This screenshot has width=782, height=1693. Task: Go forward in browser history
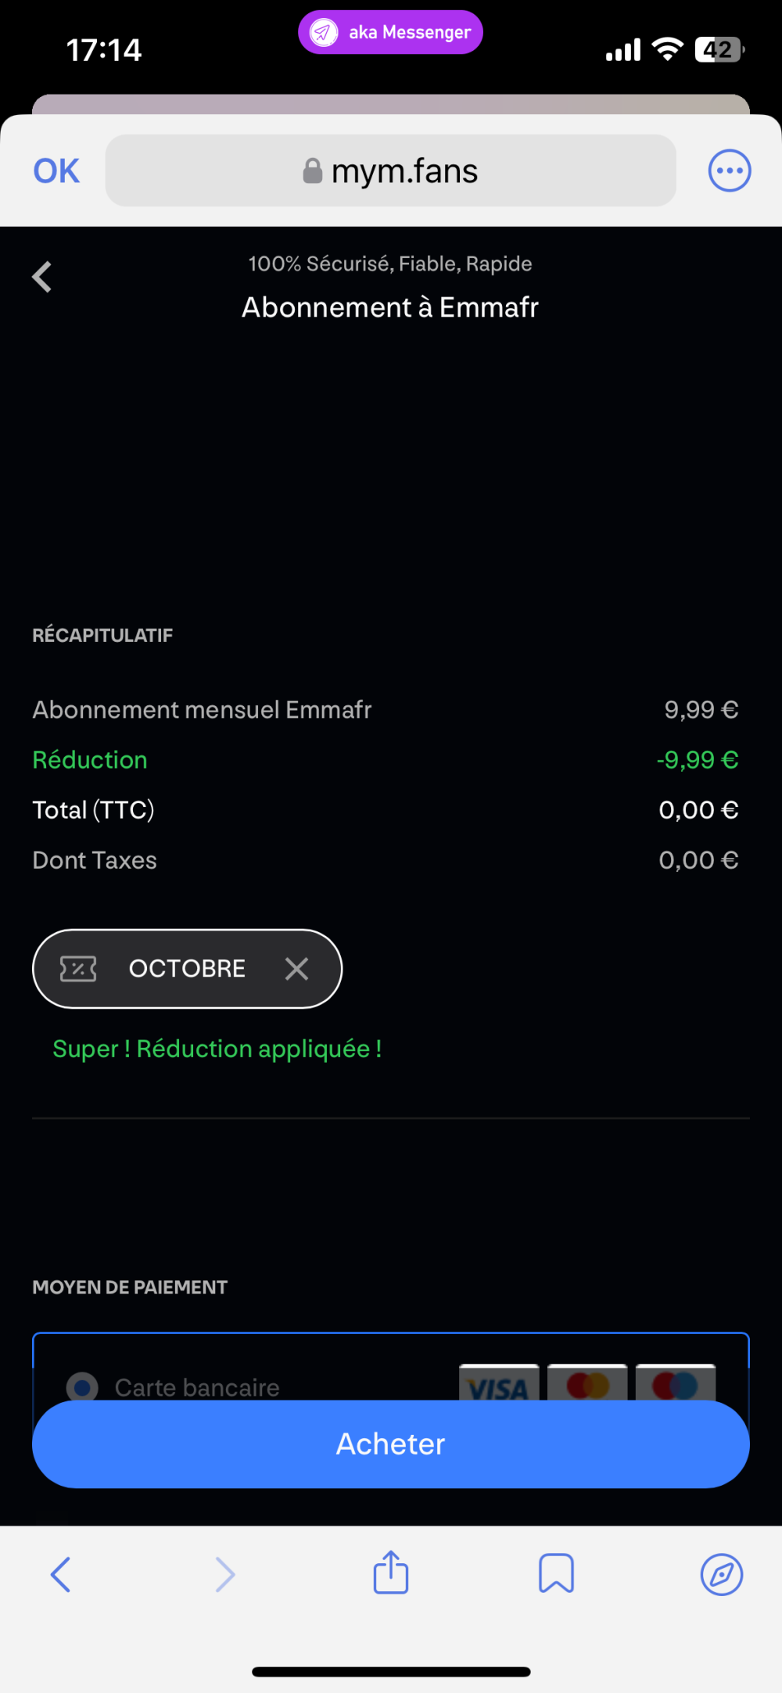(225, 1574)
